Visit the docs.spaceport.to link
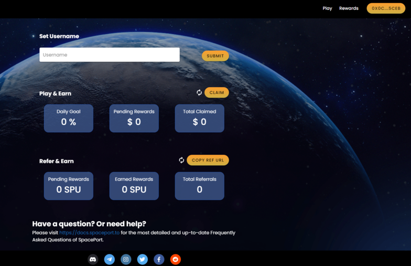Viewport: 411px width, 266px height. click(89, 233)
